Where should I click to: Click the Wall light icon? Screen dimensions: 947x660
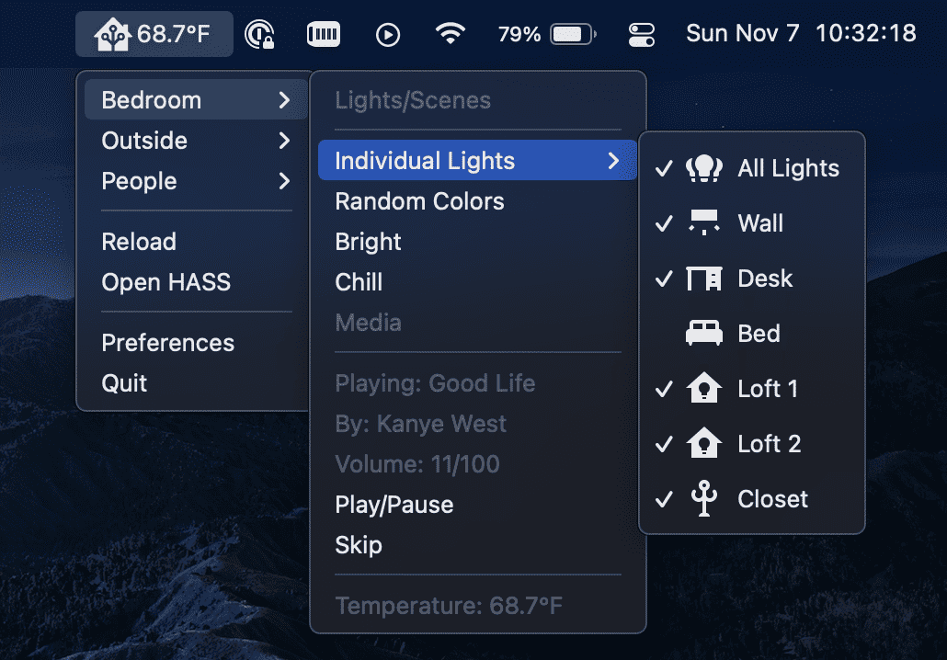(704, 222)
